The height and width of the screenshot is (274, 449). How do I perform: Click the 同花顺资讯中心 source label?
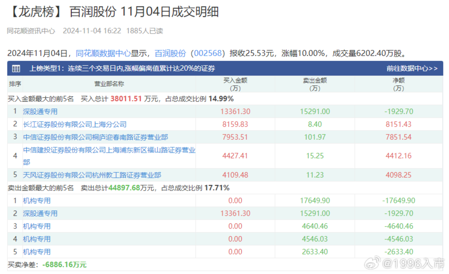tap(31, 31)
